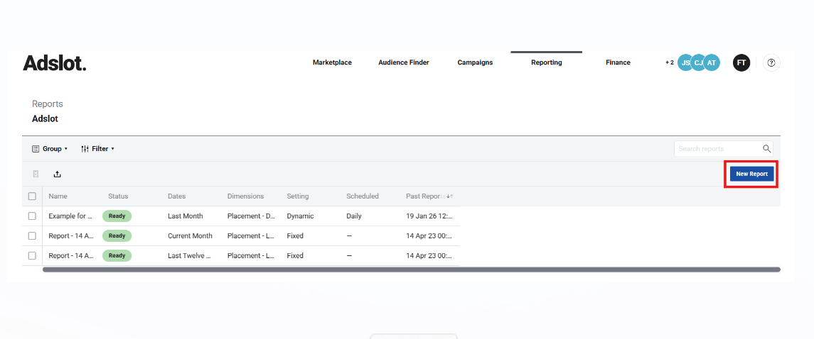
Task: Open the Last Twelve months report
Action: coord(70,256)
